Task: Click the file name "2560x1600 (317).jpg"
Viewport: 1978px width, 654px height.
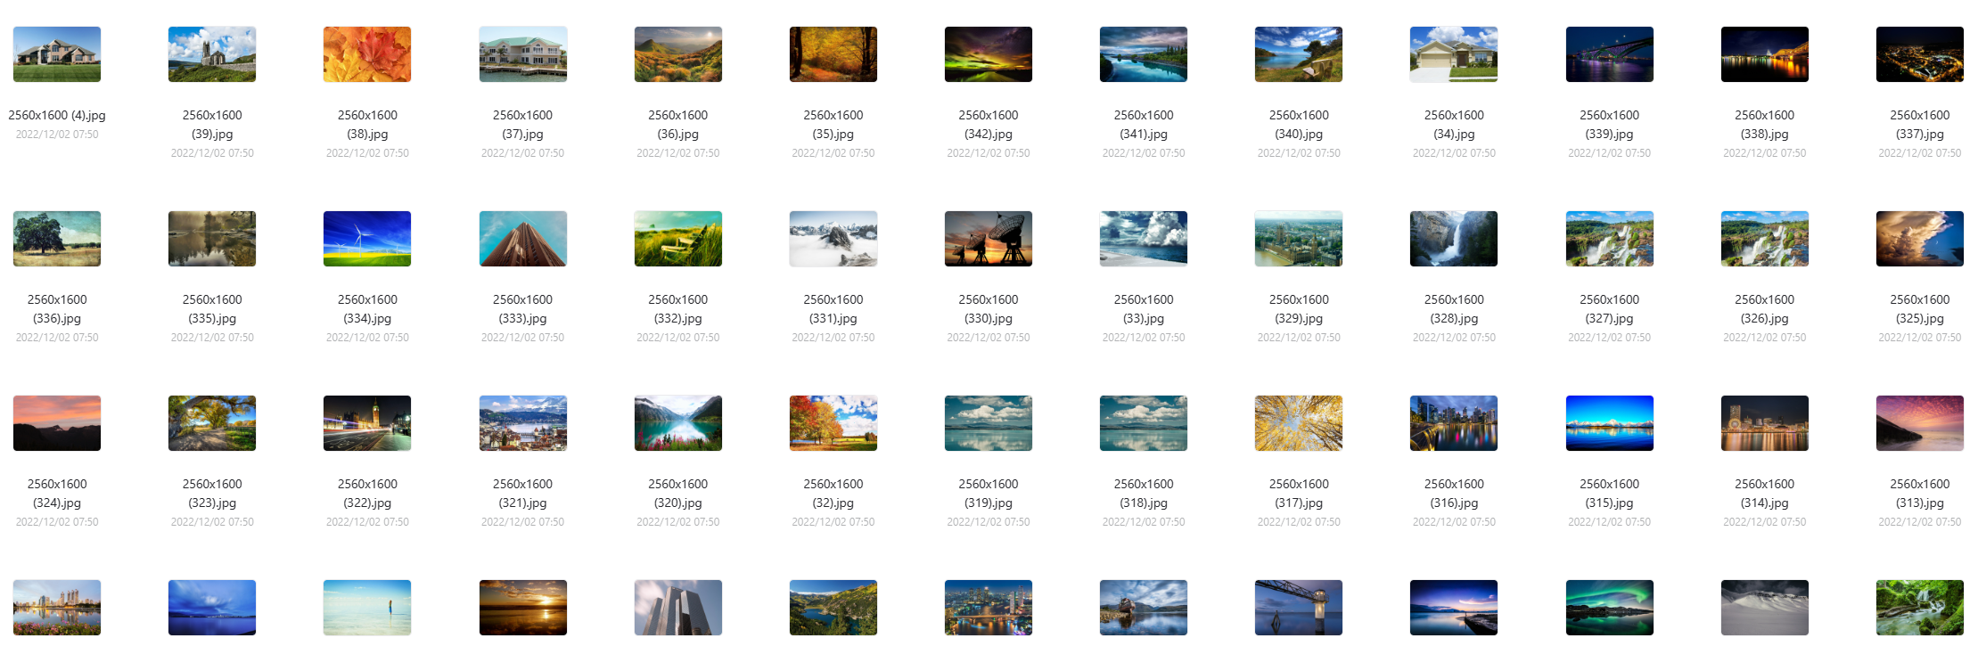Action: [1299, 494]
